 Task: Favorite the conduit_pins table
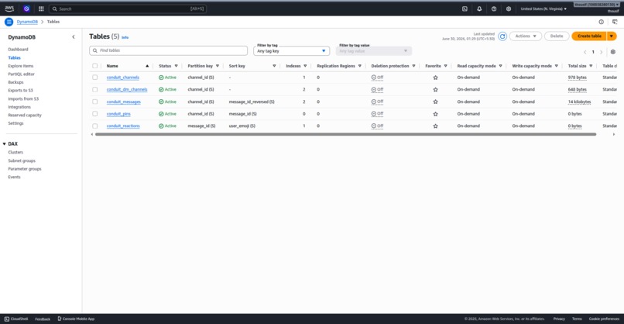point(435,114)
